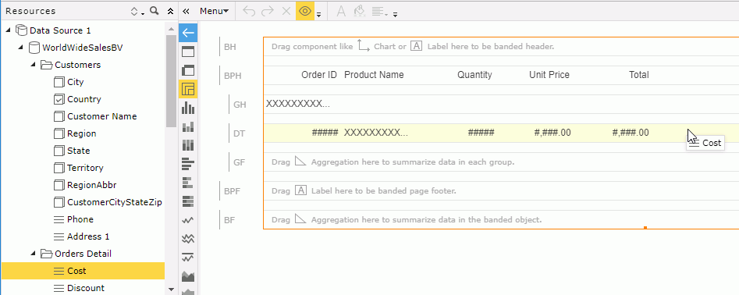Toggle the highlighted eye preview icon
Image resolution: width=739 pixels, height=295 pixels.
point(305,11)
